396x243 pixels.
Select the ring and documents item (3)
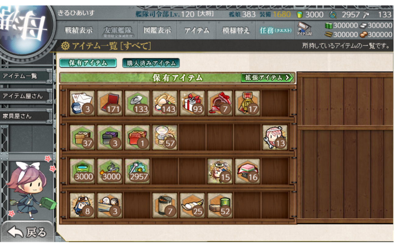[82, 103]
